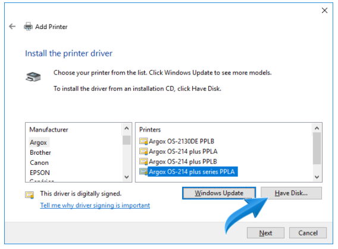Click the Manufacturer list up arrow

pyautogui.click(x=127, y=128)
